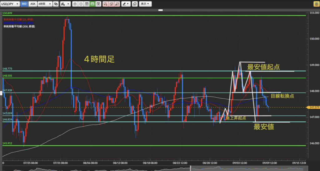Viewport: 320px width, 171px height.
Task: Select the 147.939 horizontal line label
Action: coord(7,90)
